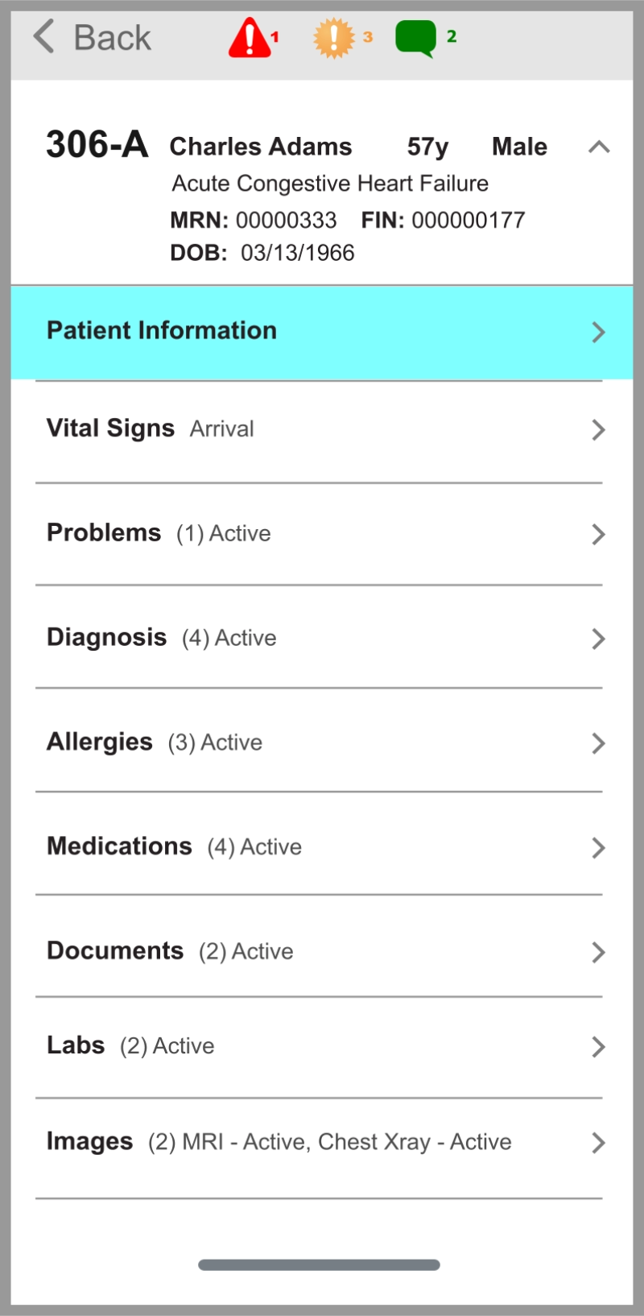Open Images MRI and Chest Xray row
644x1316 pixels.
click(279, 1142)
